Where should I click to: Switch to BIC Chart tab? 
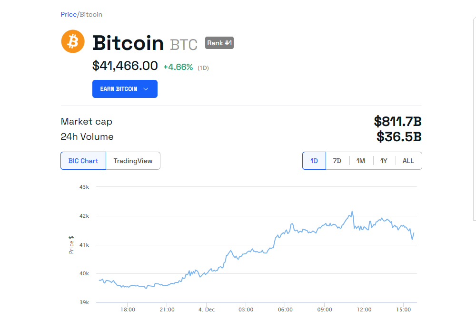(83, 161)
